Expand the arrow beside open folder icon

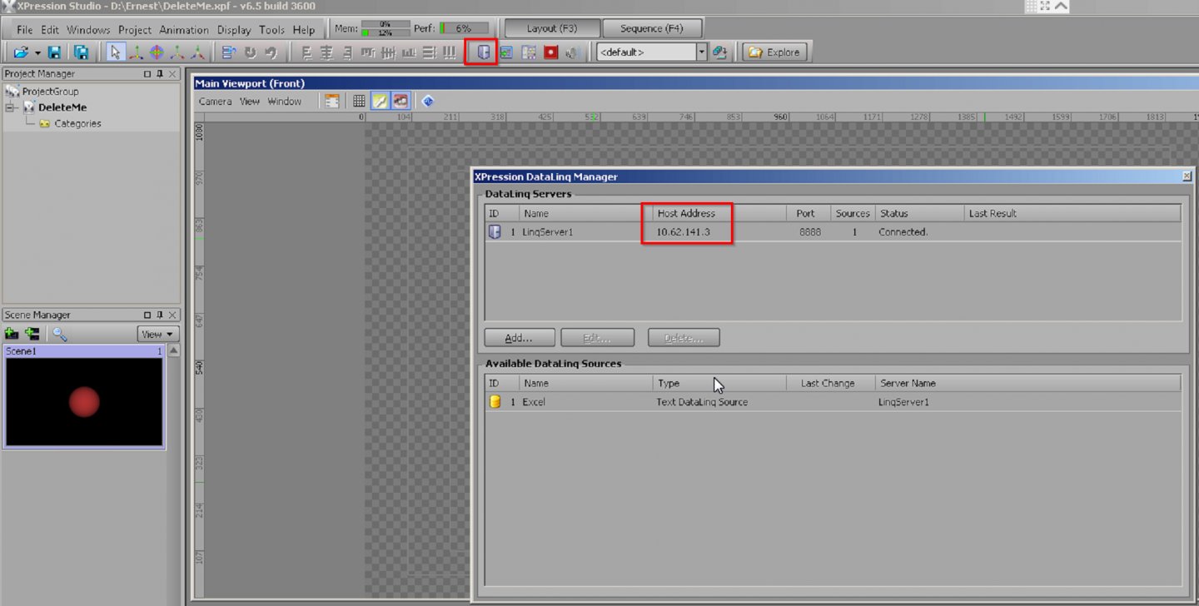pyautogui.click(x=37, y=52)
